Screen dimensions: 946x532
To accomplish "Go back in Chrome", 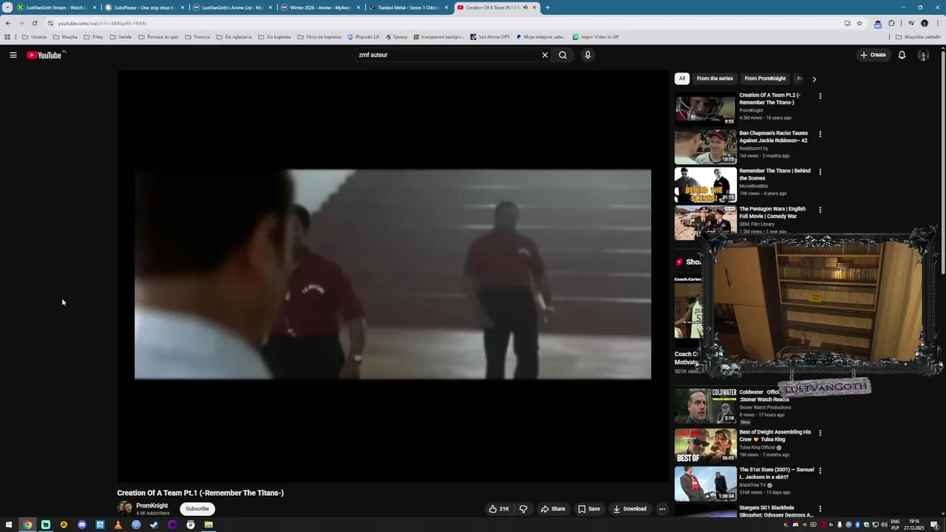I will [x=8, y=23].
